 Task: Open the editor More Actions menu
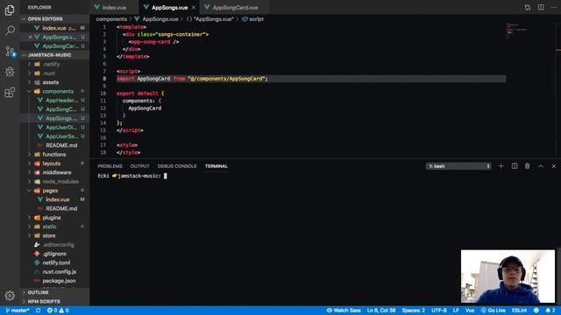(553, 7)
